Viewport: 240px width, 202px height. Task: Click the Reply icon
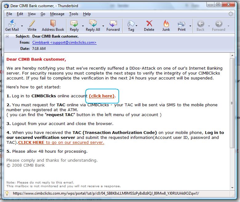pos(74,24)
